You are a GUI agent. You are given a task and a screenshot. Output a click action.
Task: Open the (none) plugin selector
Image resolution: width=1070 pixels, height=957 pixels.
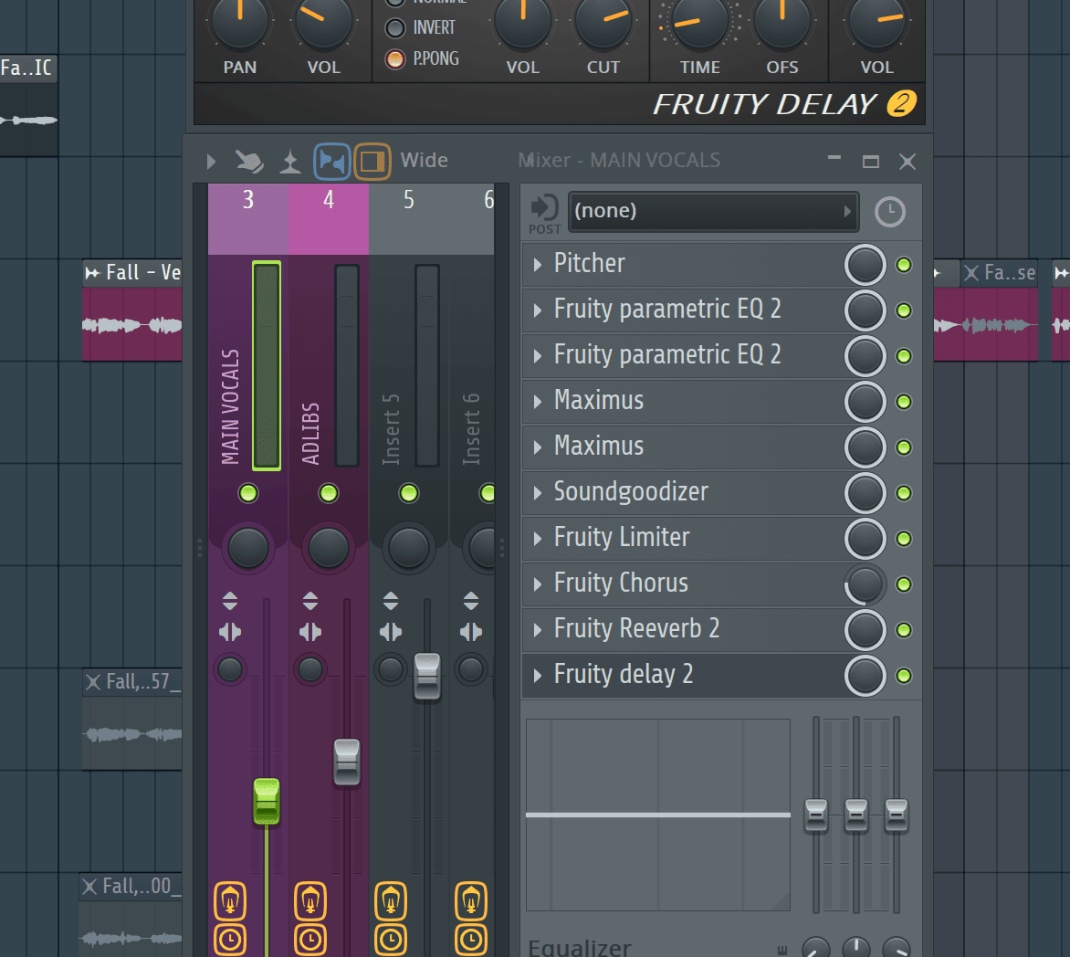(713, 211)
